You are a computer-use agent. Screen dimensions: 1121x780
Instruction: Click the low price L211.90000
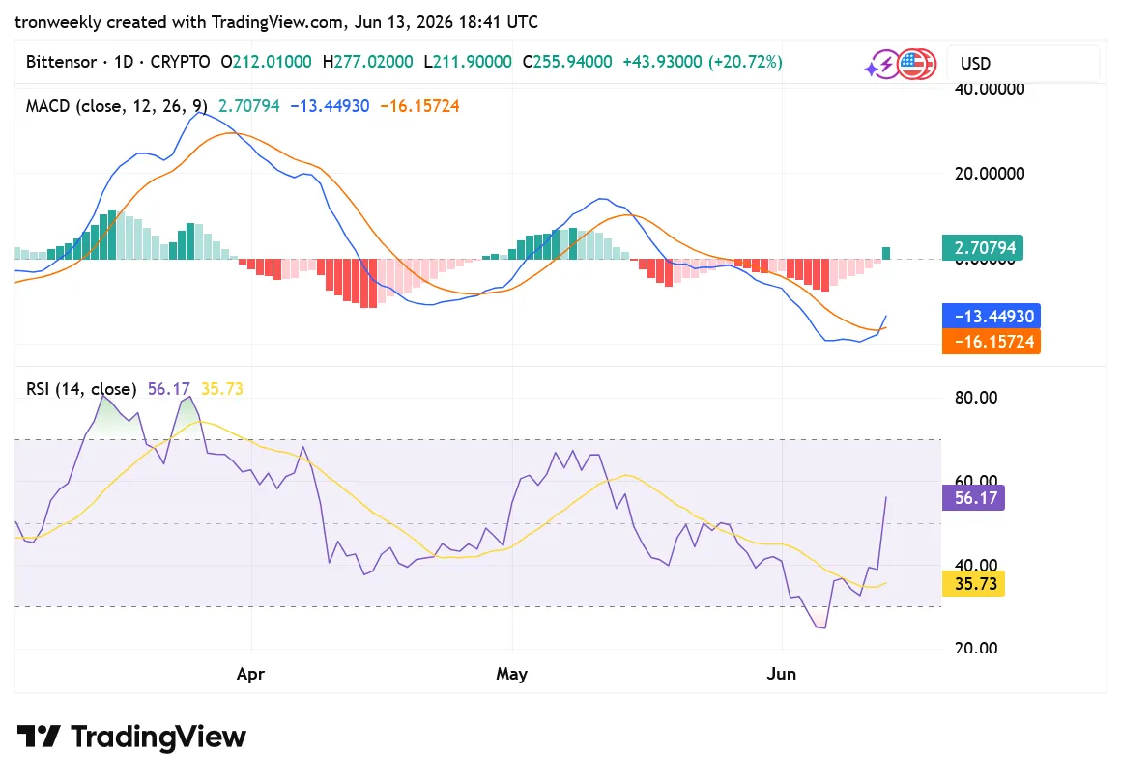point(468,62)
